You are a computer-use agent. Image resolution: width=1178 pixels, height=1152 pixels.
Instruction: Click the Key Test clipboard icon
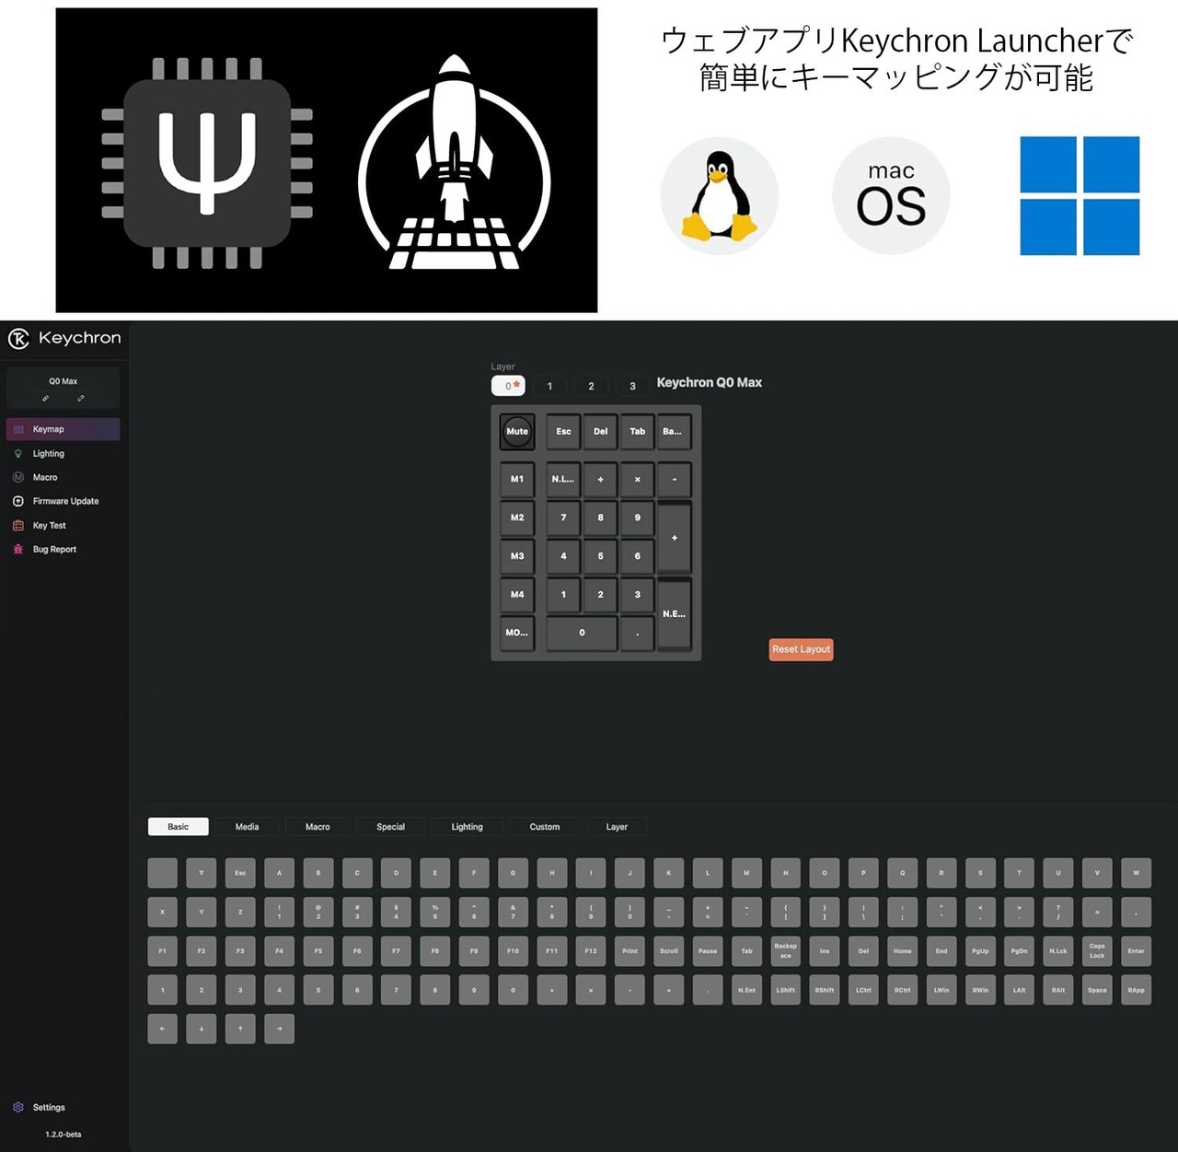pyautogui.click(x=17, y=526)
